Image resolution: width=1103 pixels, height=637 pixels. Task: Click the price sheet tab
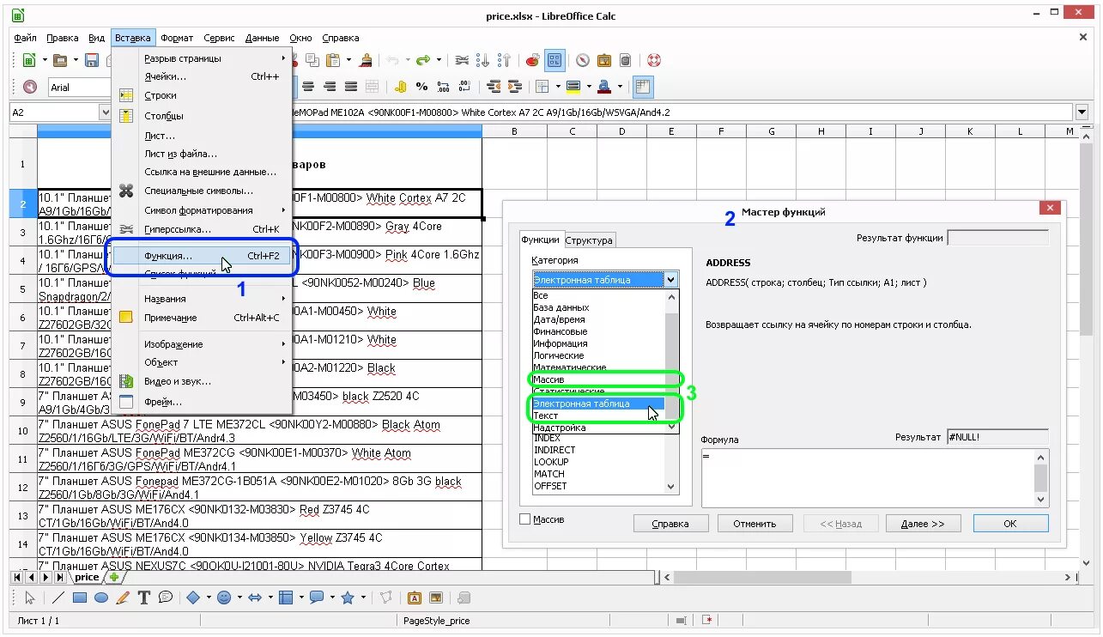click(88, 578)
